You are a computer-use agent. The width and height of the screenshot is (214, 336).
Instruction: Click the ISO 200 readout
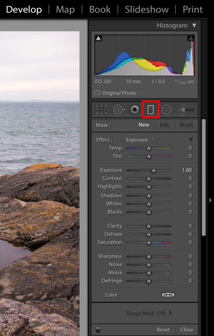pyautogui.click(x=103, y=82)
